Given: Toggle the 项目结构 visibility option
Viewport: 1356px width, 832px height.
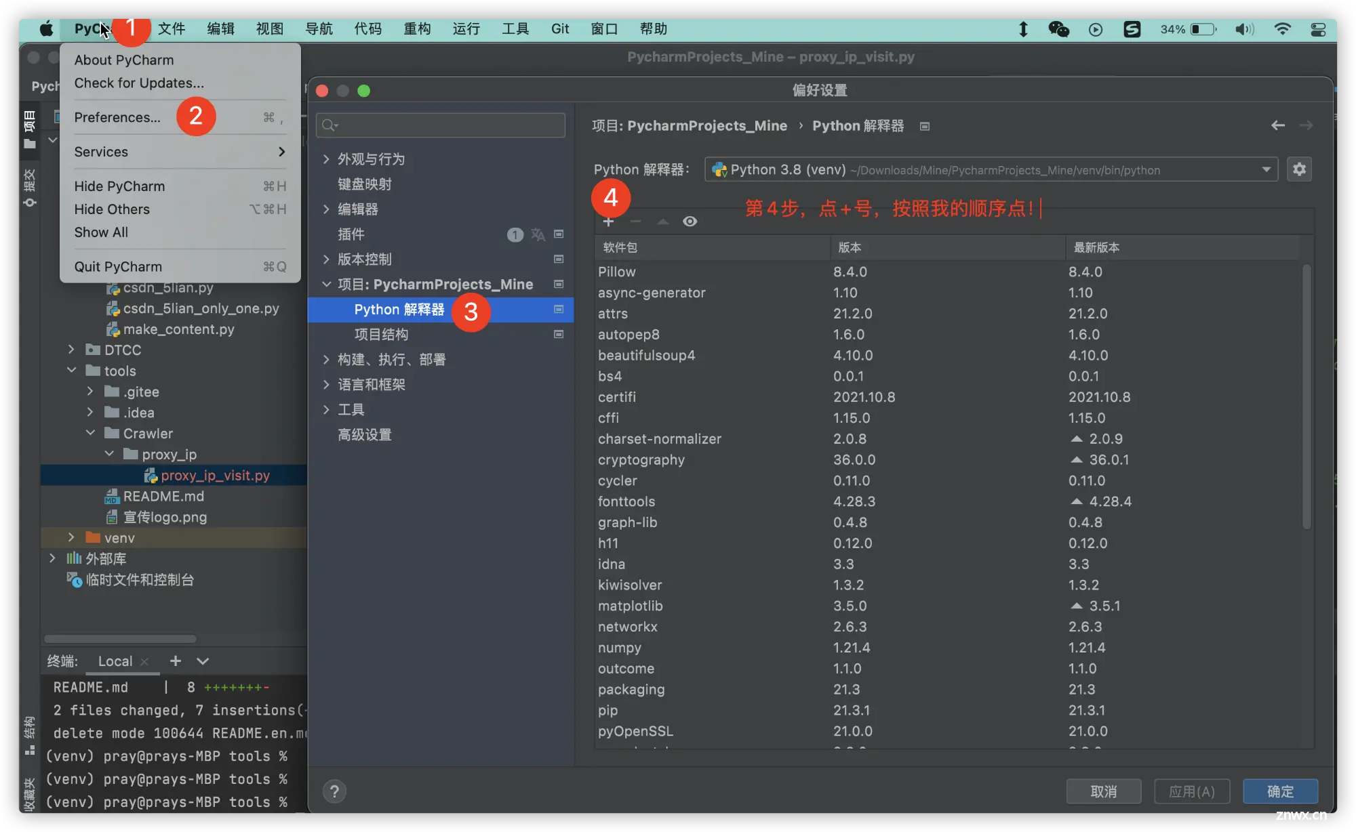Looking at the screenshot, I should [x=561, y=334].
